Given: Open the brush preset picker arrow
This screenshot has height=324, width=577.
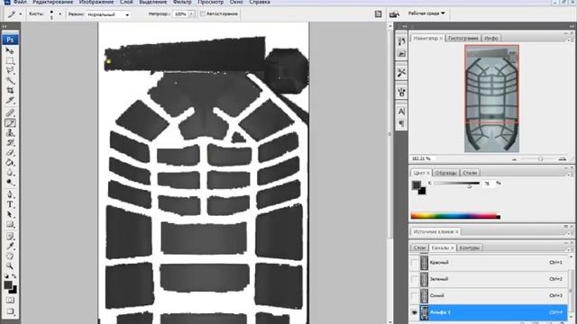Looking at the screenshot, I should (60, 14).
